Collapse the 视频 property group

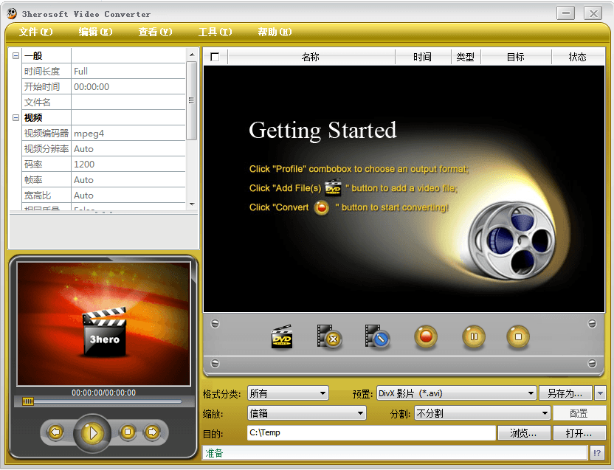15,118
